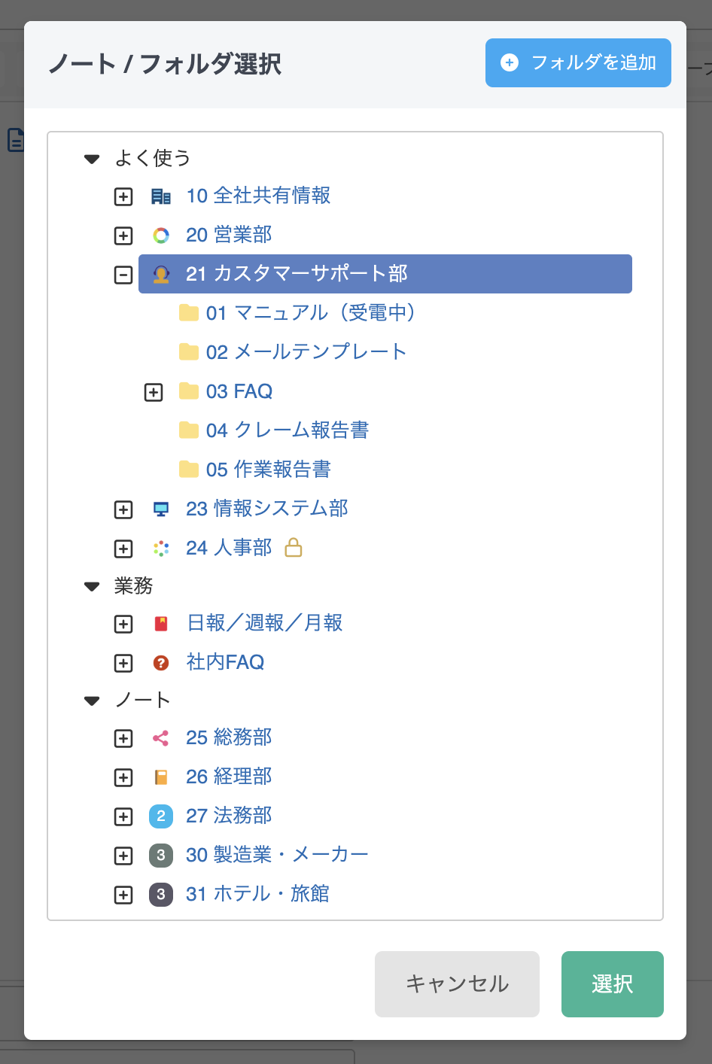Click the キャンセル button

coord(457,983)
